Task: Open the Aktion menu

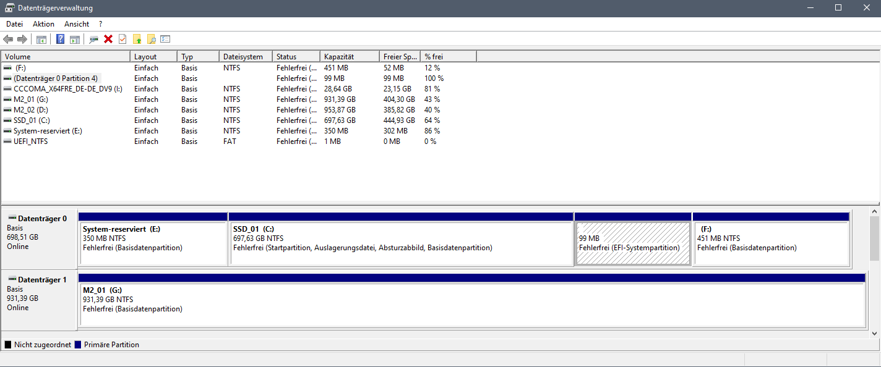Action: coord(43,23)
